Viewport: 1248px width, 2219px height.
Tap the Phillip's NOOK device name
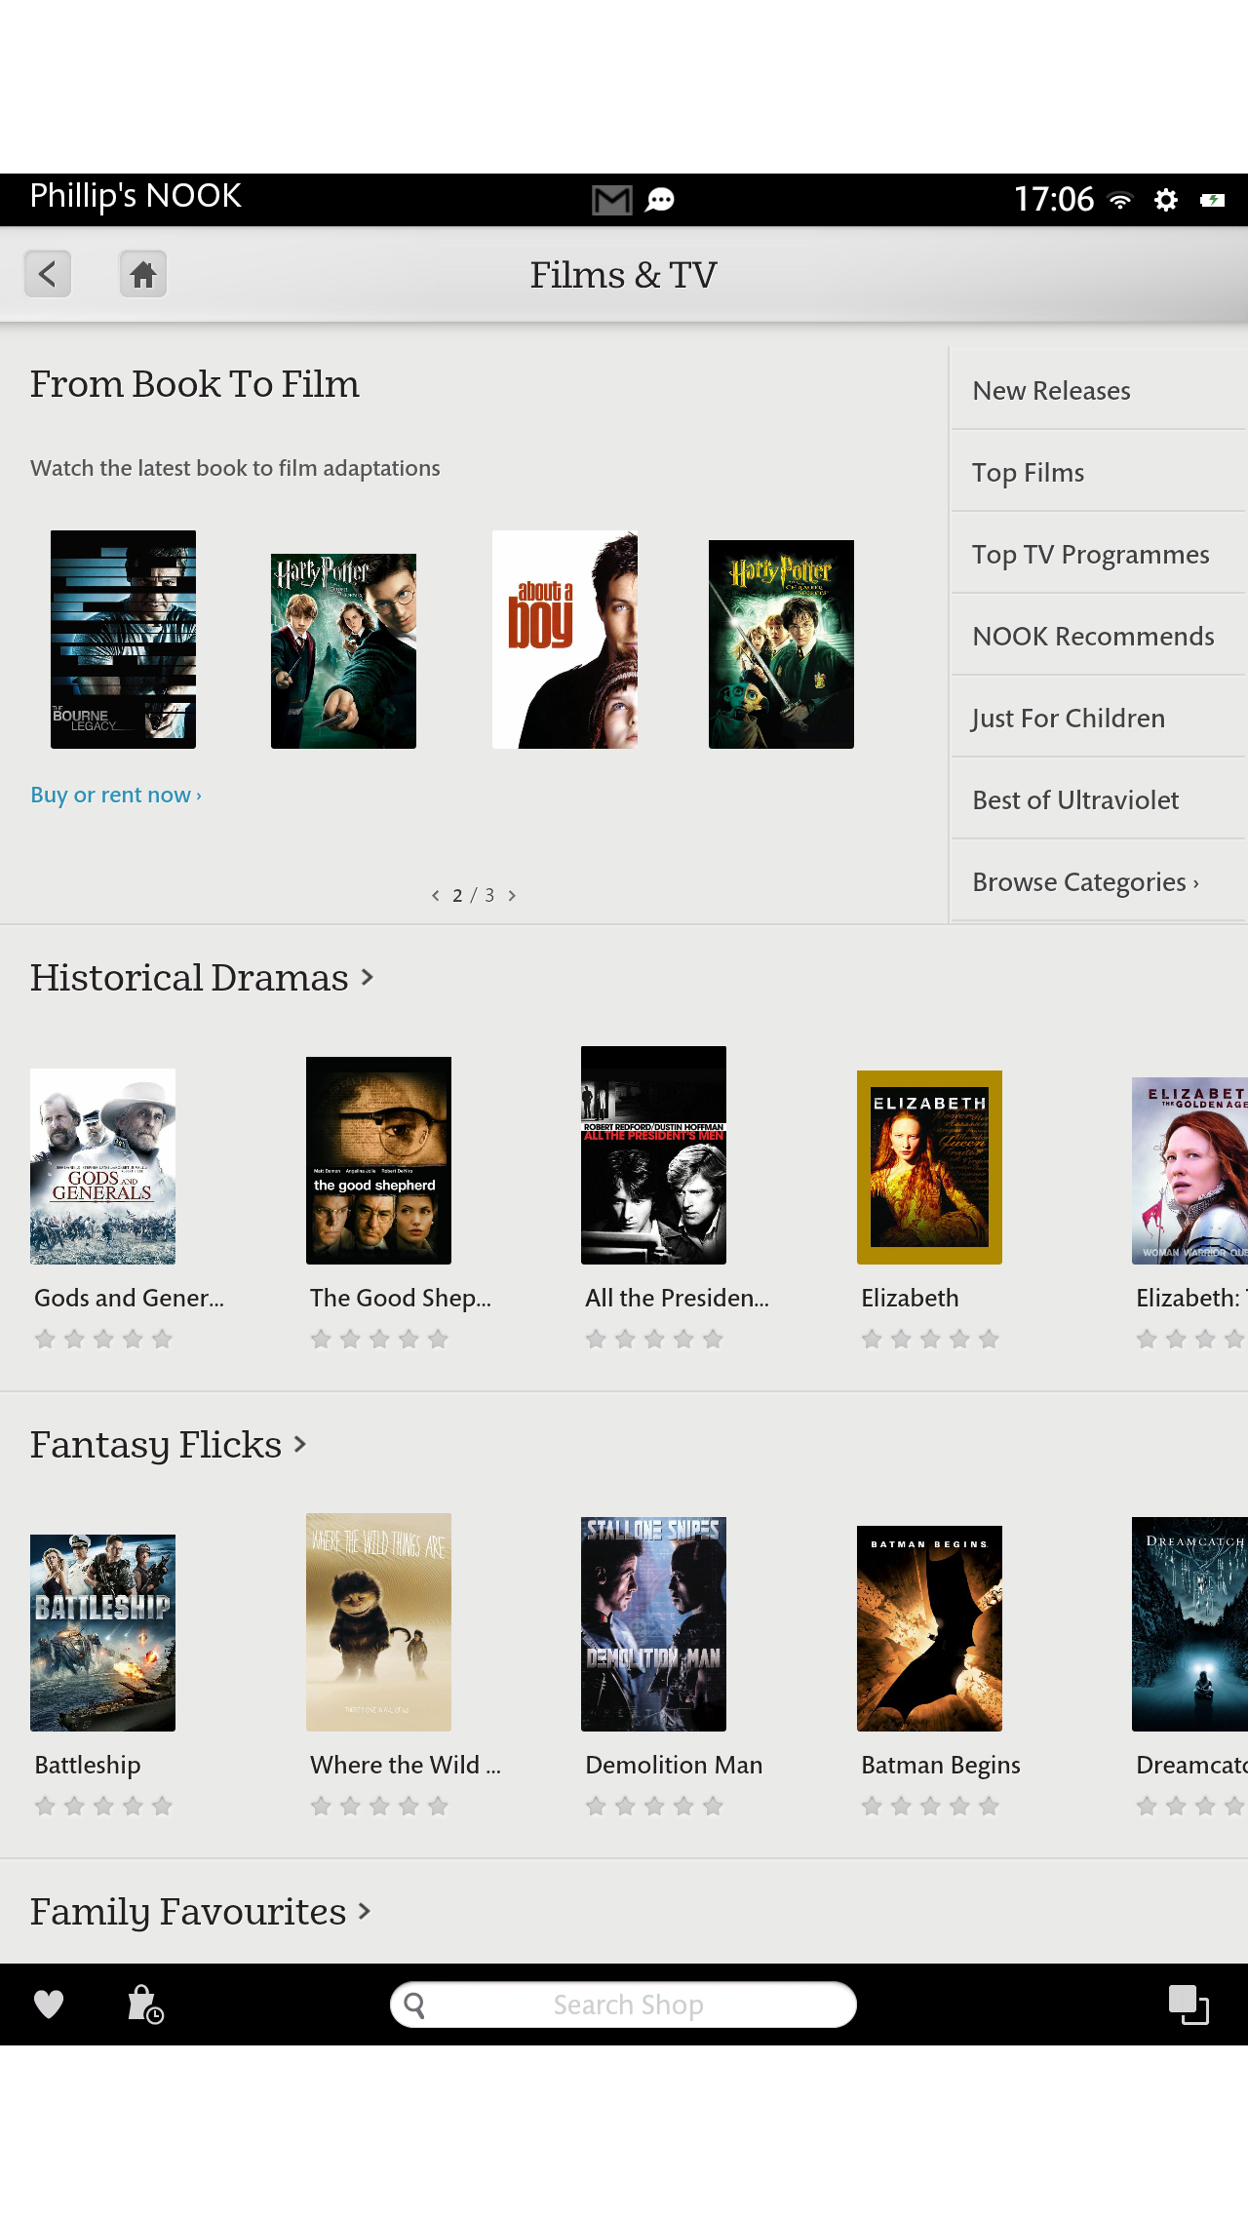tap(136, 196)
